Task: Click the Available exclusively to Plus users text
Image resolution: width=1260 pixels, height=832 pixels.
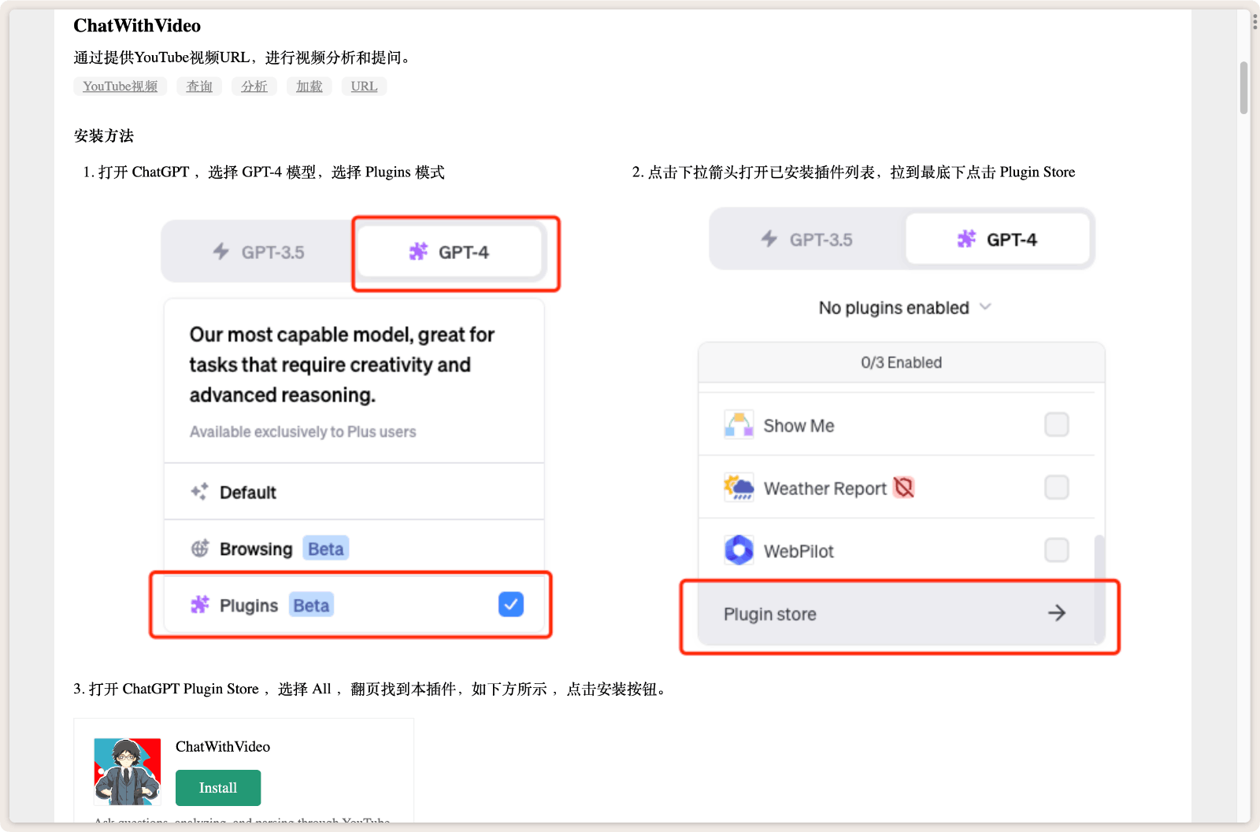Action: 302,432
